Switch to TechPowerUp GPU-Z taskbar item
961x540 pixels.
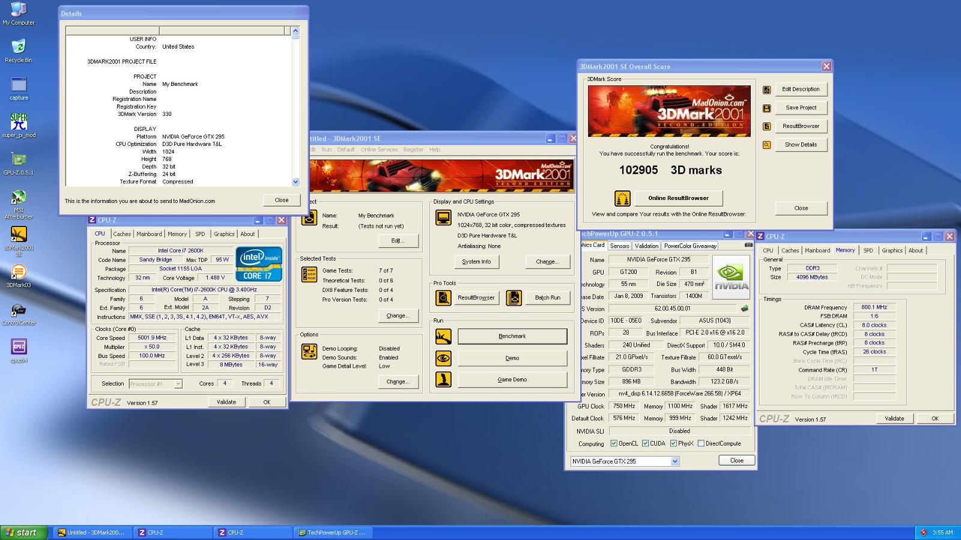tap(333, 533)
